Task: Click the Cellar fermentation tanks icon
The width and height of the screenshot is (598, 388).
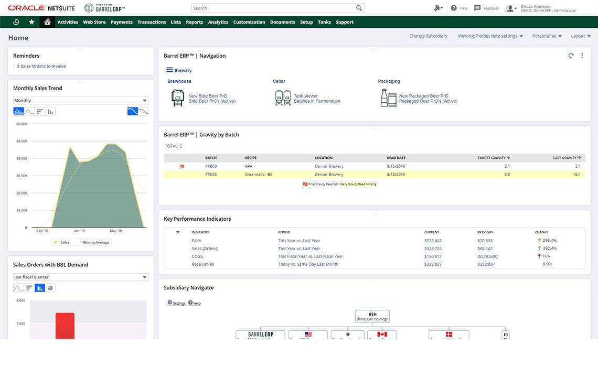Action: coord(283,98)
